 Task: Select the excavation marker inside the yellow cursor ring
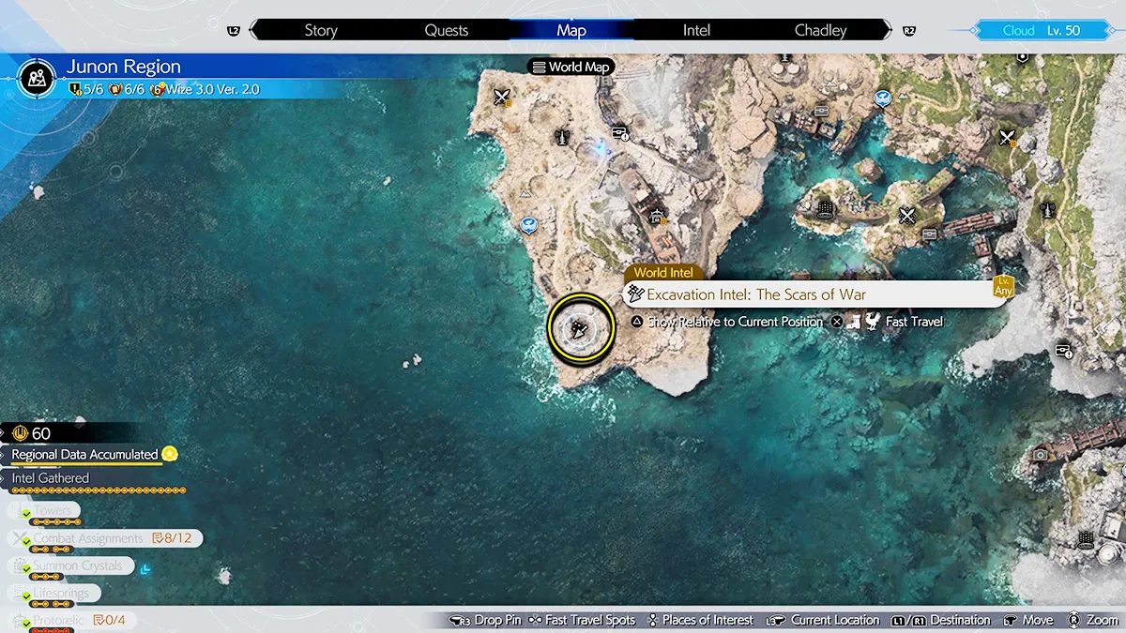580,327
